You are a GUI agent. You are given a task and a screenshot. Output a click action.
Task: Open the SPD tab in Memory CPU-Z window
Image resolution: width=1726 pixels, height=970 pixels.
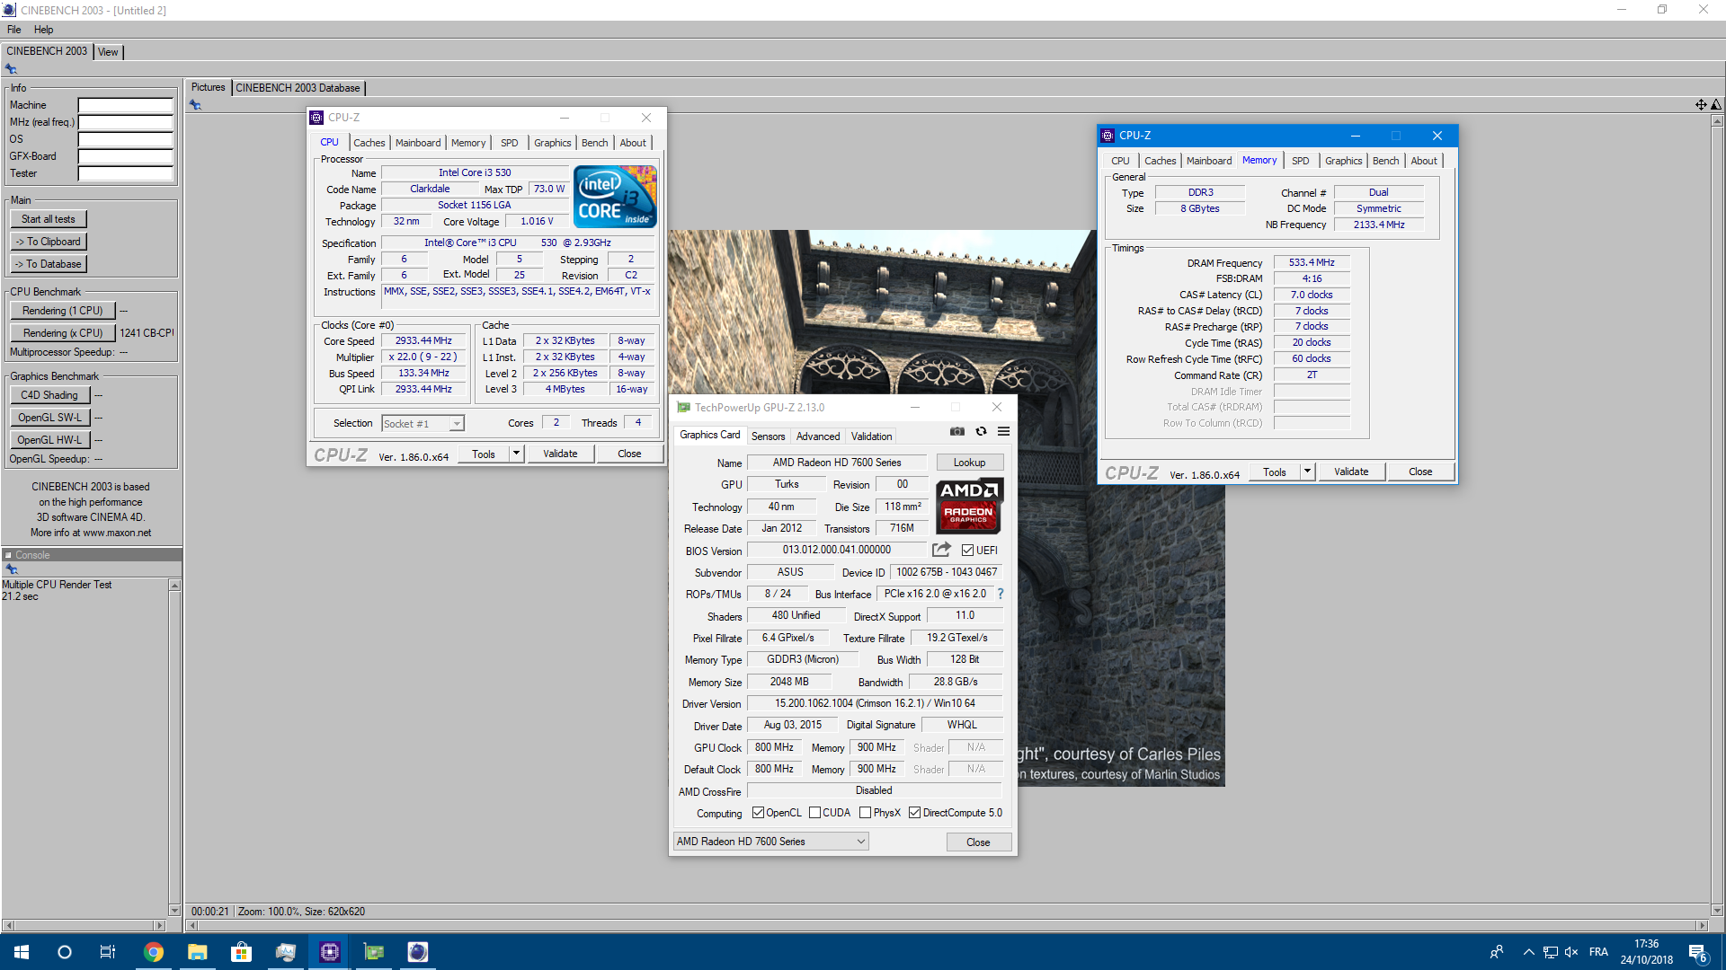click(1300, 161)
